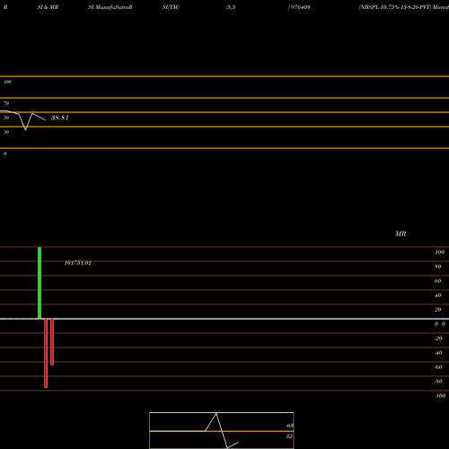Screen dimensions: 449x449
Task: Click the header text 'SI & MR'
Action: (x=48, y=7)
